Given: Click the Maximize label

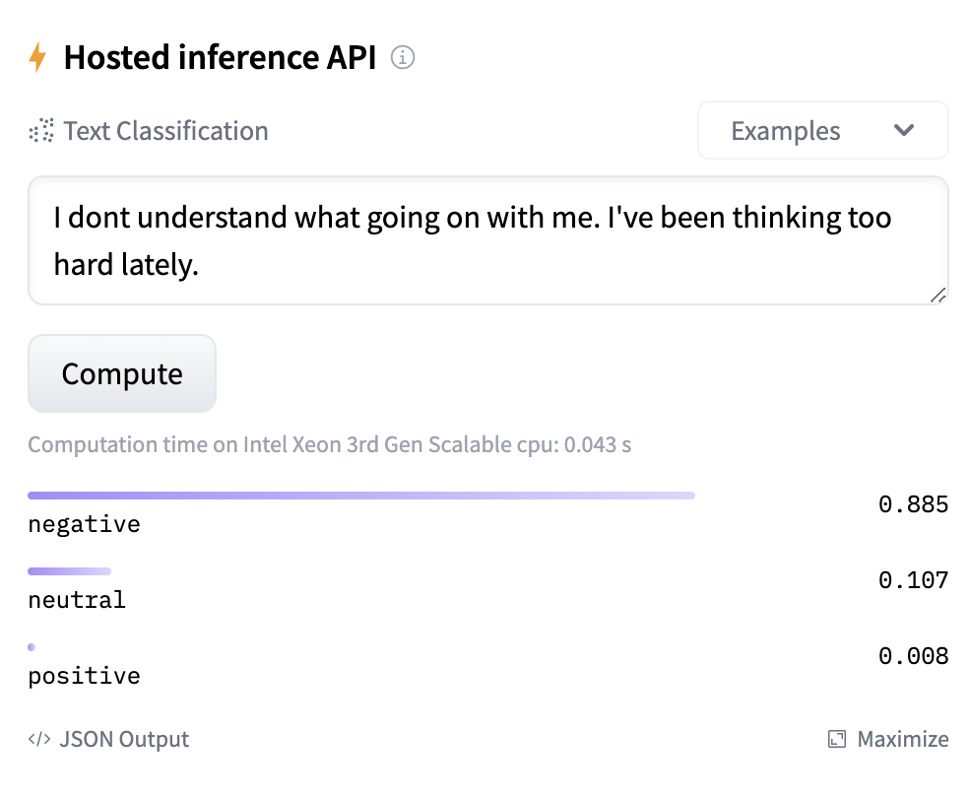Looking at the screenshot, I should (902, 739).
